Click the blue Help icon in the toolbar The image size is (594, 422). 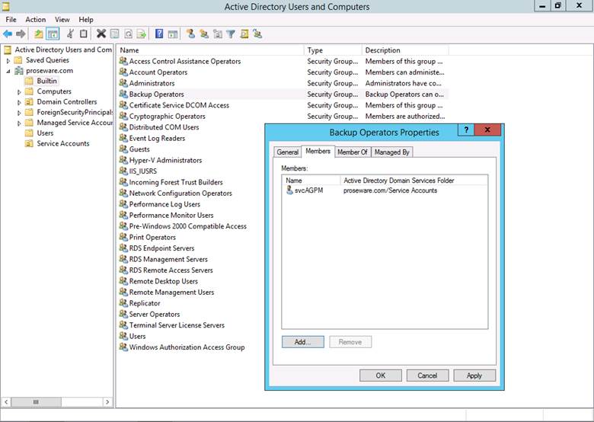point(159,34)
